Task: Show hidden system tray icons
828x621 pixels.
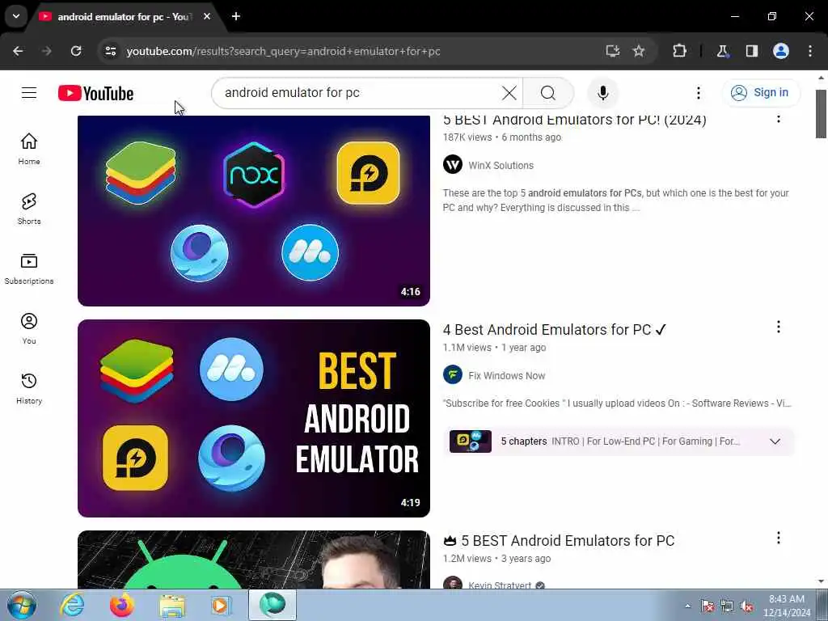Action: click(687, 606)
